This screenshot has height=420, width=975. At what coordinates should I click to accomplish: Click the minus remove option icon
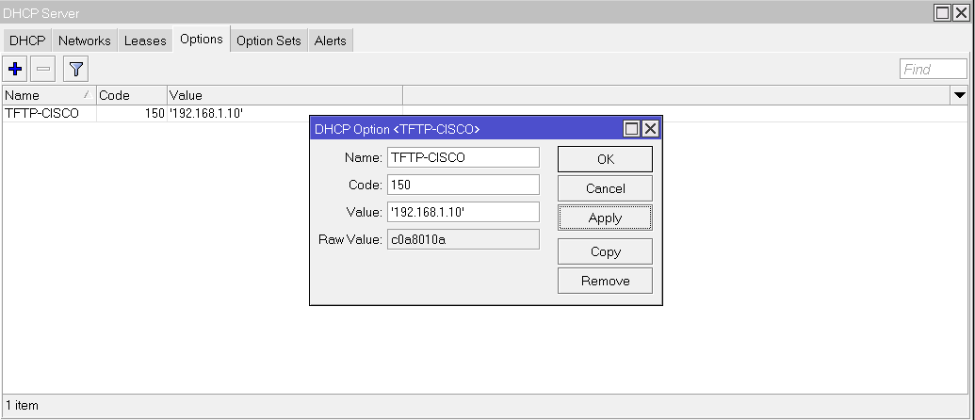pos(43,69)
